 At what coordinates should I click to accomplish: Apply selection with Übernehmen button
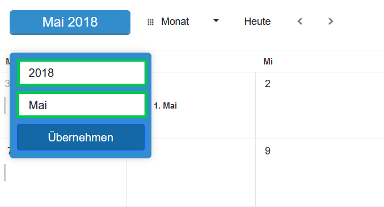coord(81,137)
